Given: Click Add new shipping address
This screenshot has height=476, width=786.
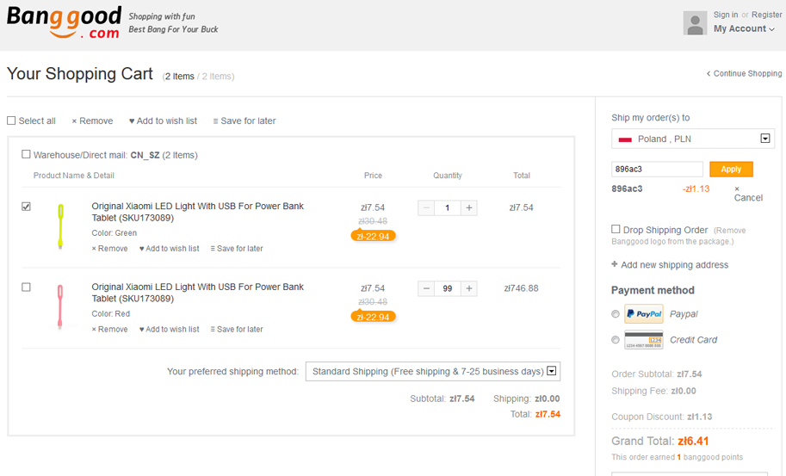Looking at the screenshot, I should point(670,264).
